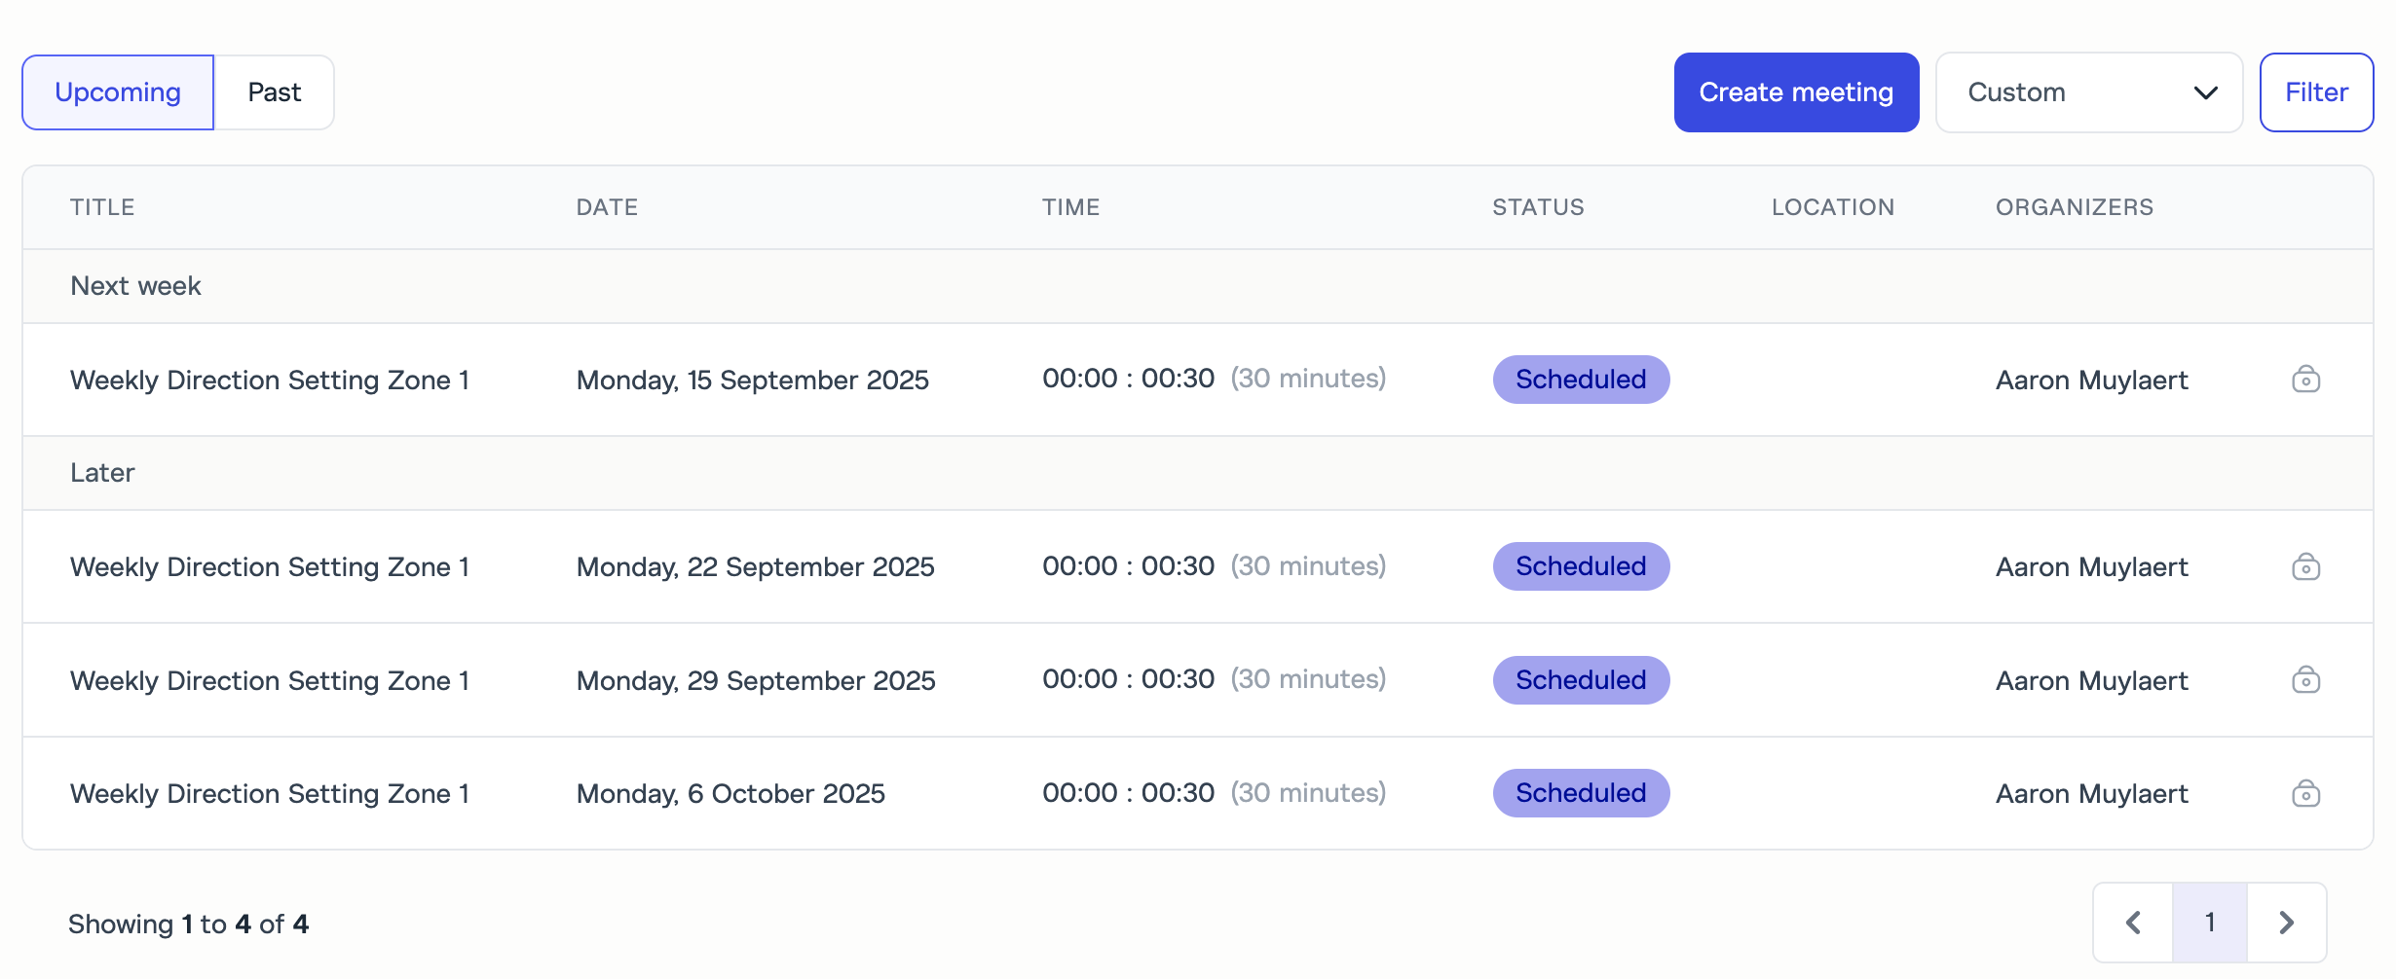Open the 6 October Weekly Direction meeting
This screenshot has width=2396, height=979.
point(270,793)
